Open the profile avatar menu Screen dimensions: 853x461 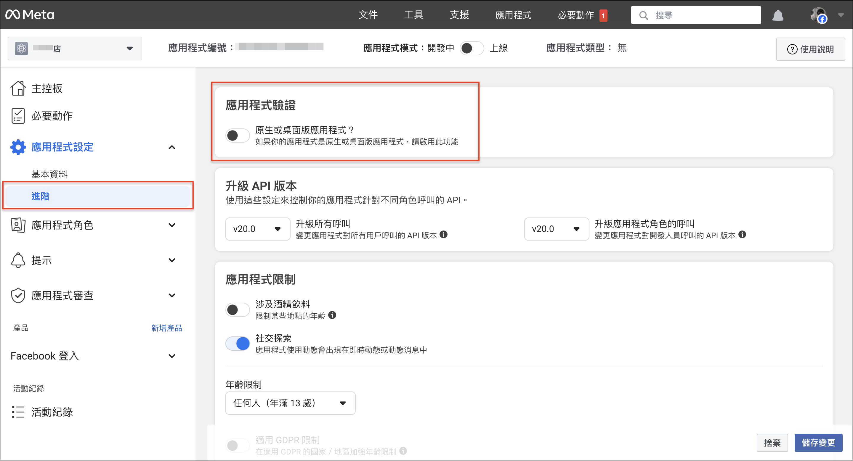point(818,15)
